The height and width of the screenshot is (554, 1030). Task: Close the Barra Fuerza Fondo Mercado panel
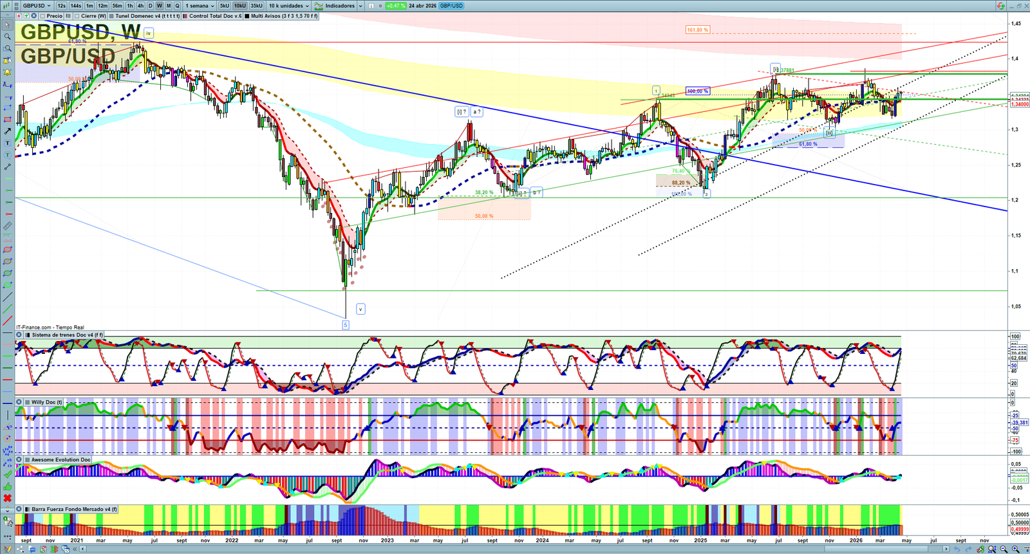[19, 509]
